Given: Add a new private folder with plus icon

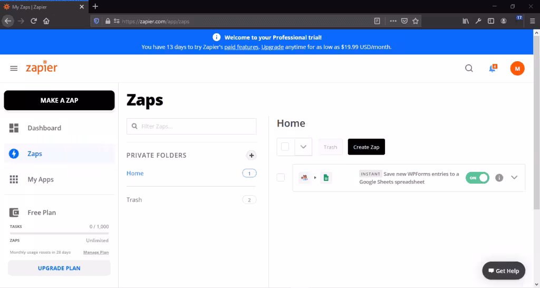Looking at the screenshot, I should 252,156.
